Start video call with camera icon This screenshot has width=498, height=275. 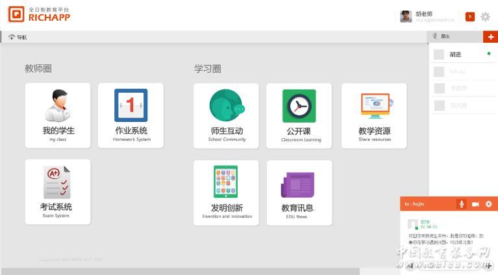(475, 204)
